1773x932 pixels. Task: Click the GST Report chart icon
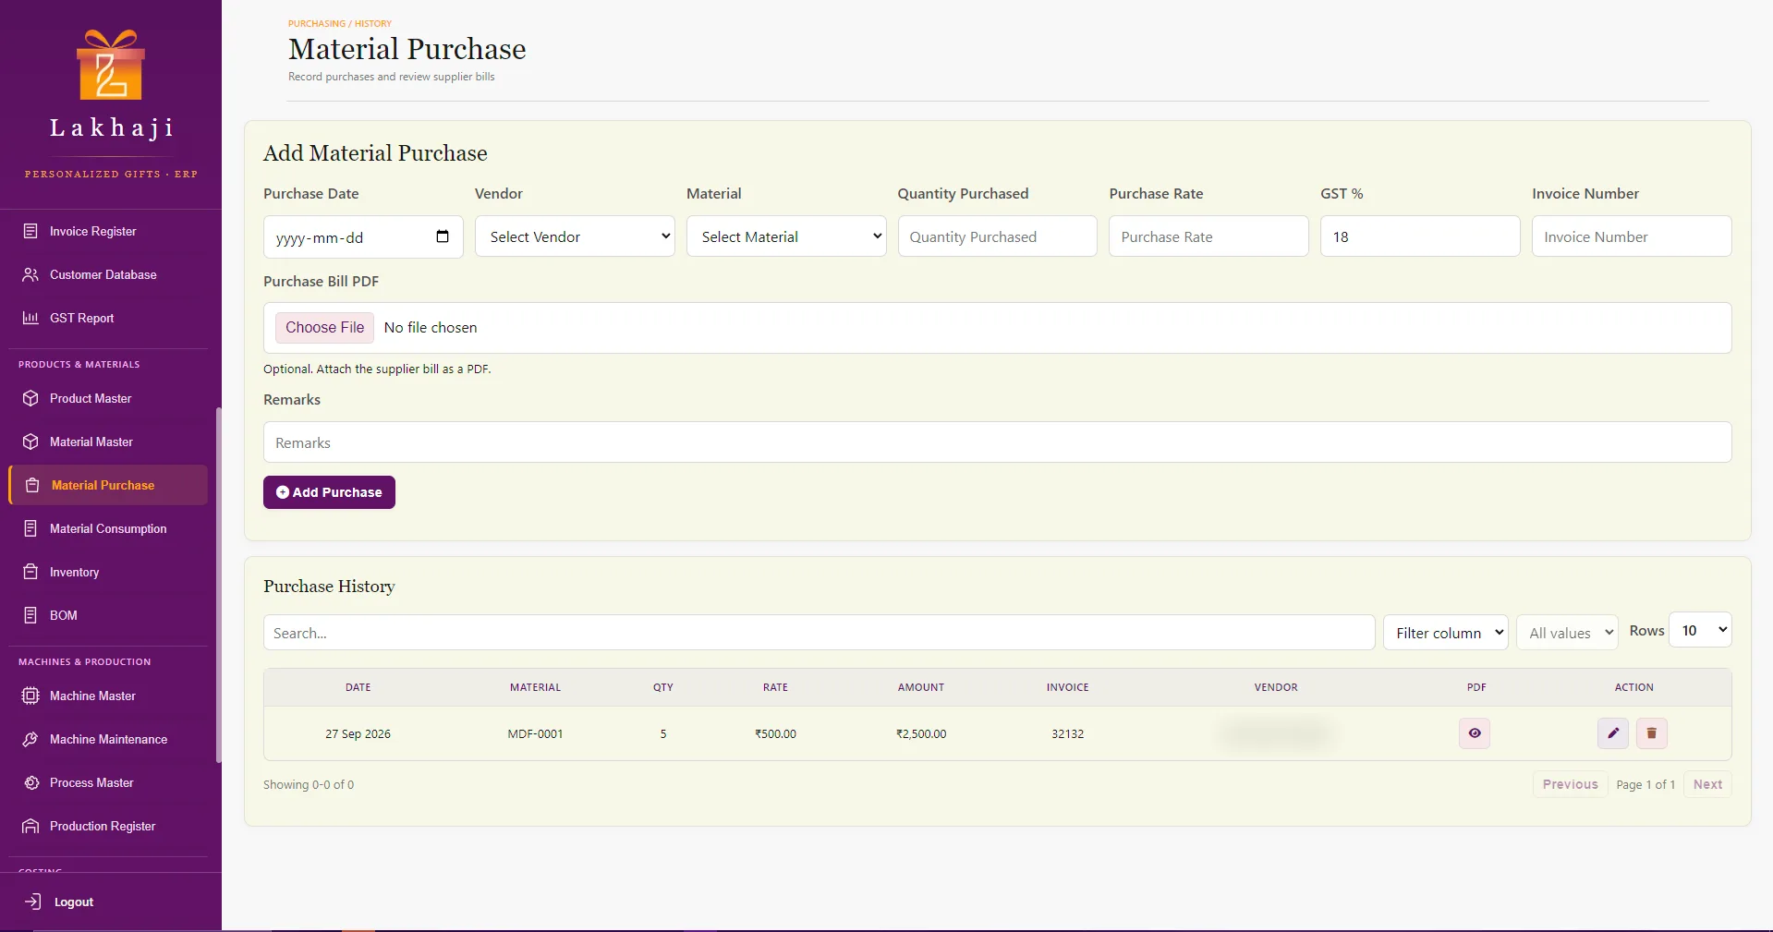click(30, 318)
